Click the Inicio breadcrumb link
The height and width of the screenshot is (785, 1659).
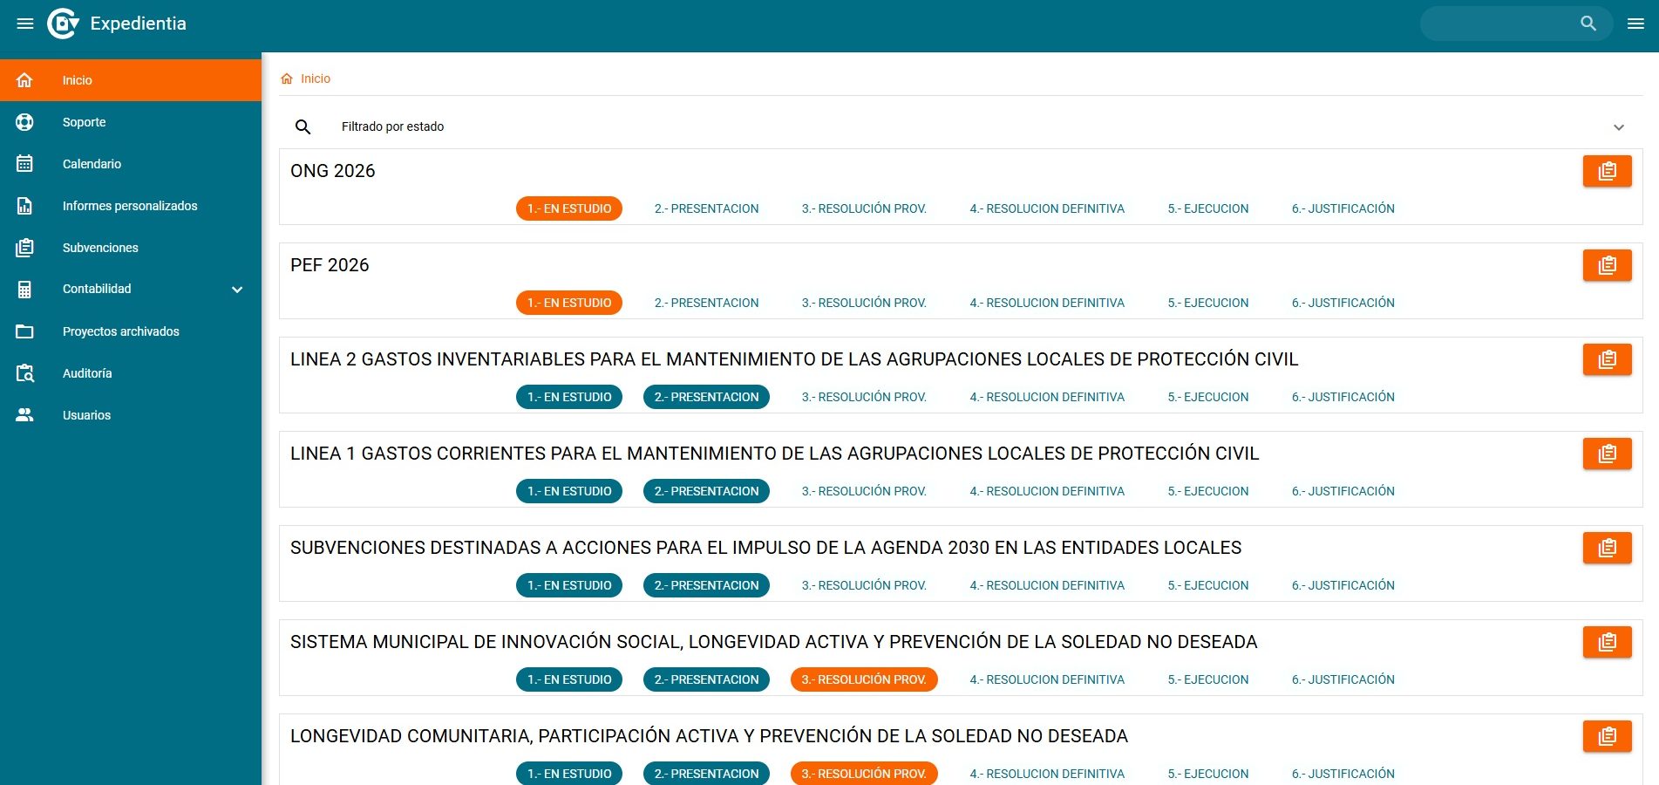(316, 78)
